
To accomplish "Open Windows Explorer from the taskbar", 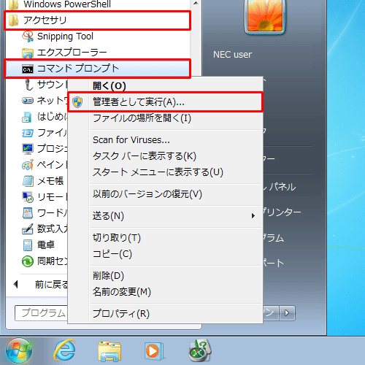I will click(x=109, y=351).
